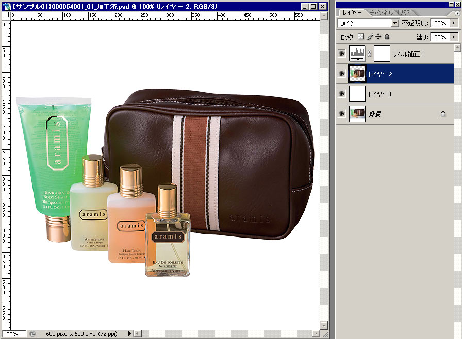462x339 pixels.
Task: Click the link icon on レベル補正 1 layer
Action: pyautogui.click(x=369, y=54)
